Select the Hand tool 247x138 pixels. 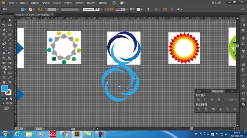pyautogui.click(x=4, y=82)
